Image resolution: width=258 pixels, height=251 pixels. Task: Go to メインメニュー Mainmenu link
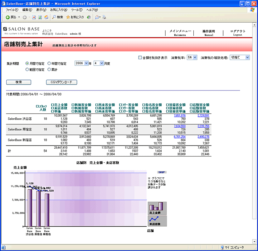pyautogui.click(x=180, y=32)
